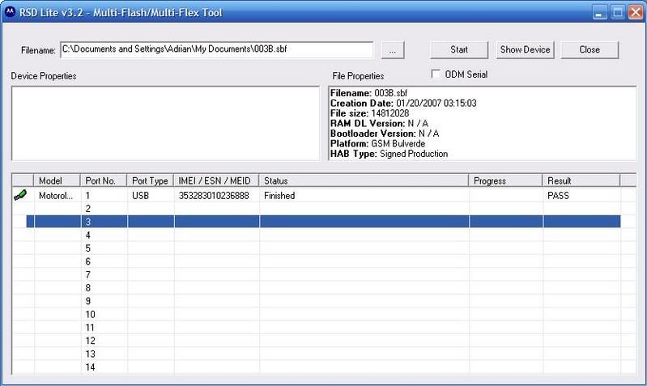The width and height of the screenshot is (647, 386).
Task: Select port number 12 row
Action: click(324, 341)
